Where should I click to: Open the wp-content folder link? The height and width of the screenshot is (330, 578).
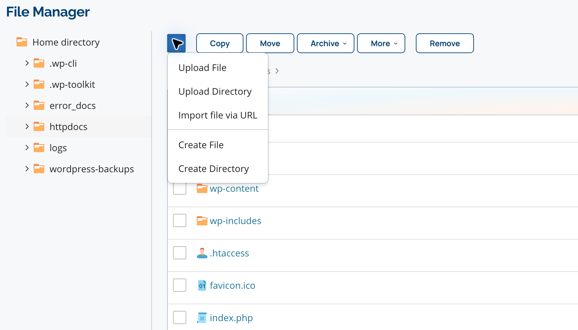click(234, 188)
